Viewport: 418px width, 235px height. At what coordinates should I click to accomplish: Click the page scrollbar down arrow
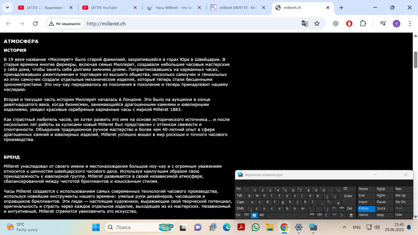click(415, 217)
